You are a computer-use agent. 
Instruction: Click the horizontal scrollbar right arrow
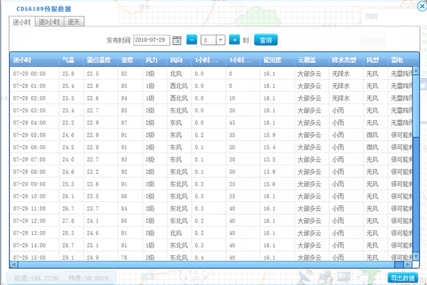(408, 264)
